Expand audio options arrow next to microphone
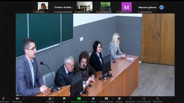The image size is (184, 103). coord(8,99)
